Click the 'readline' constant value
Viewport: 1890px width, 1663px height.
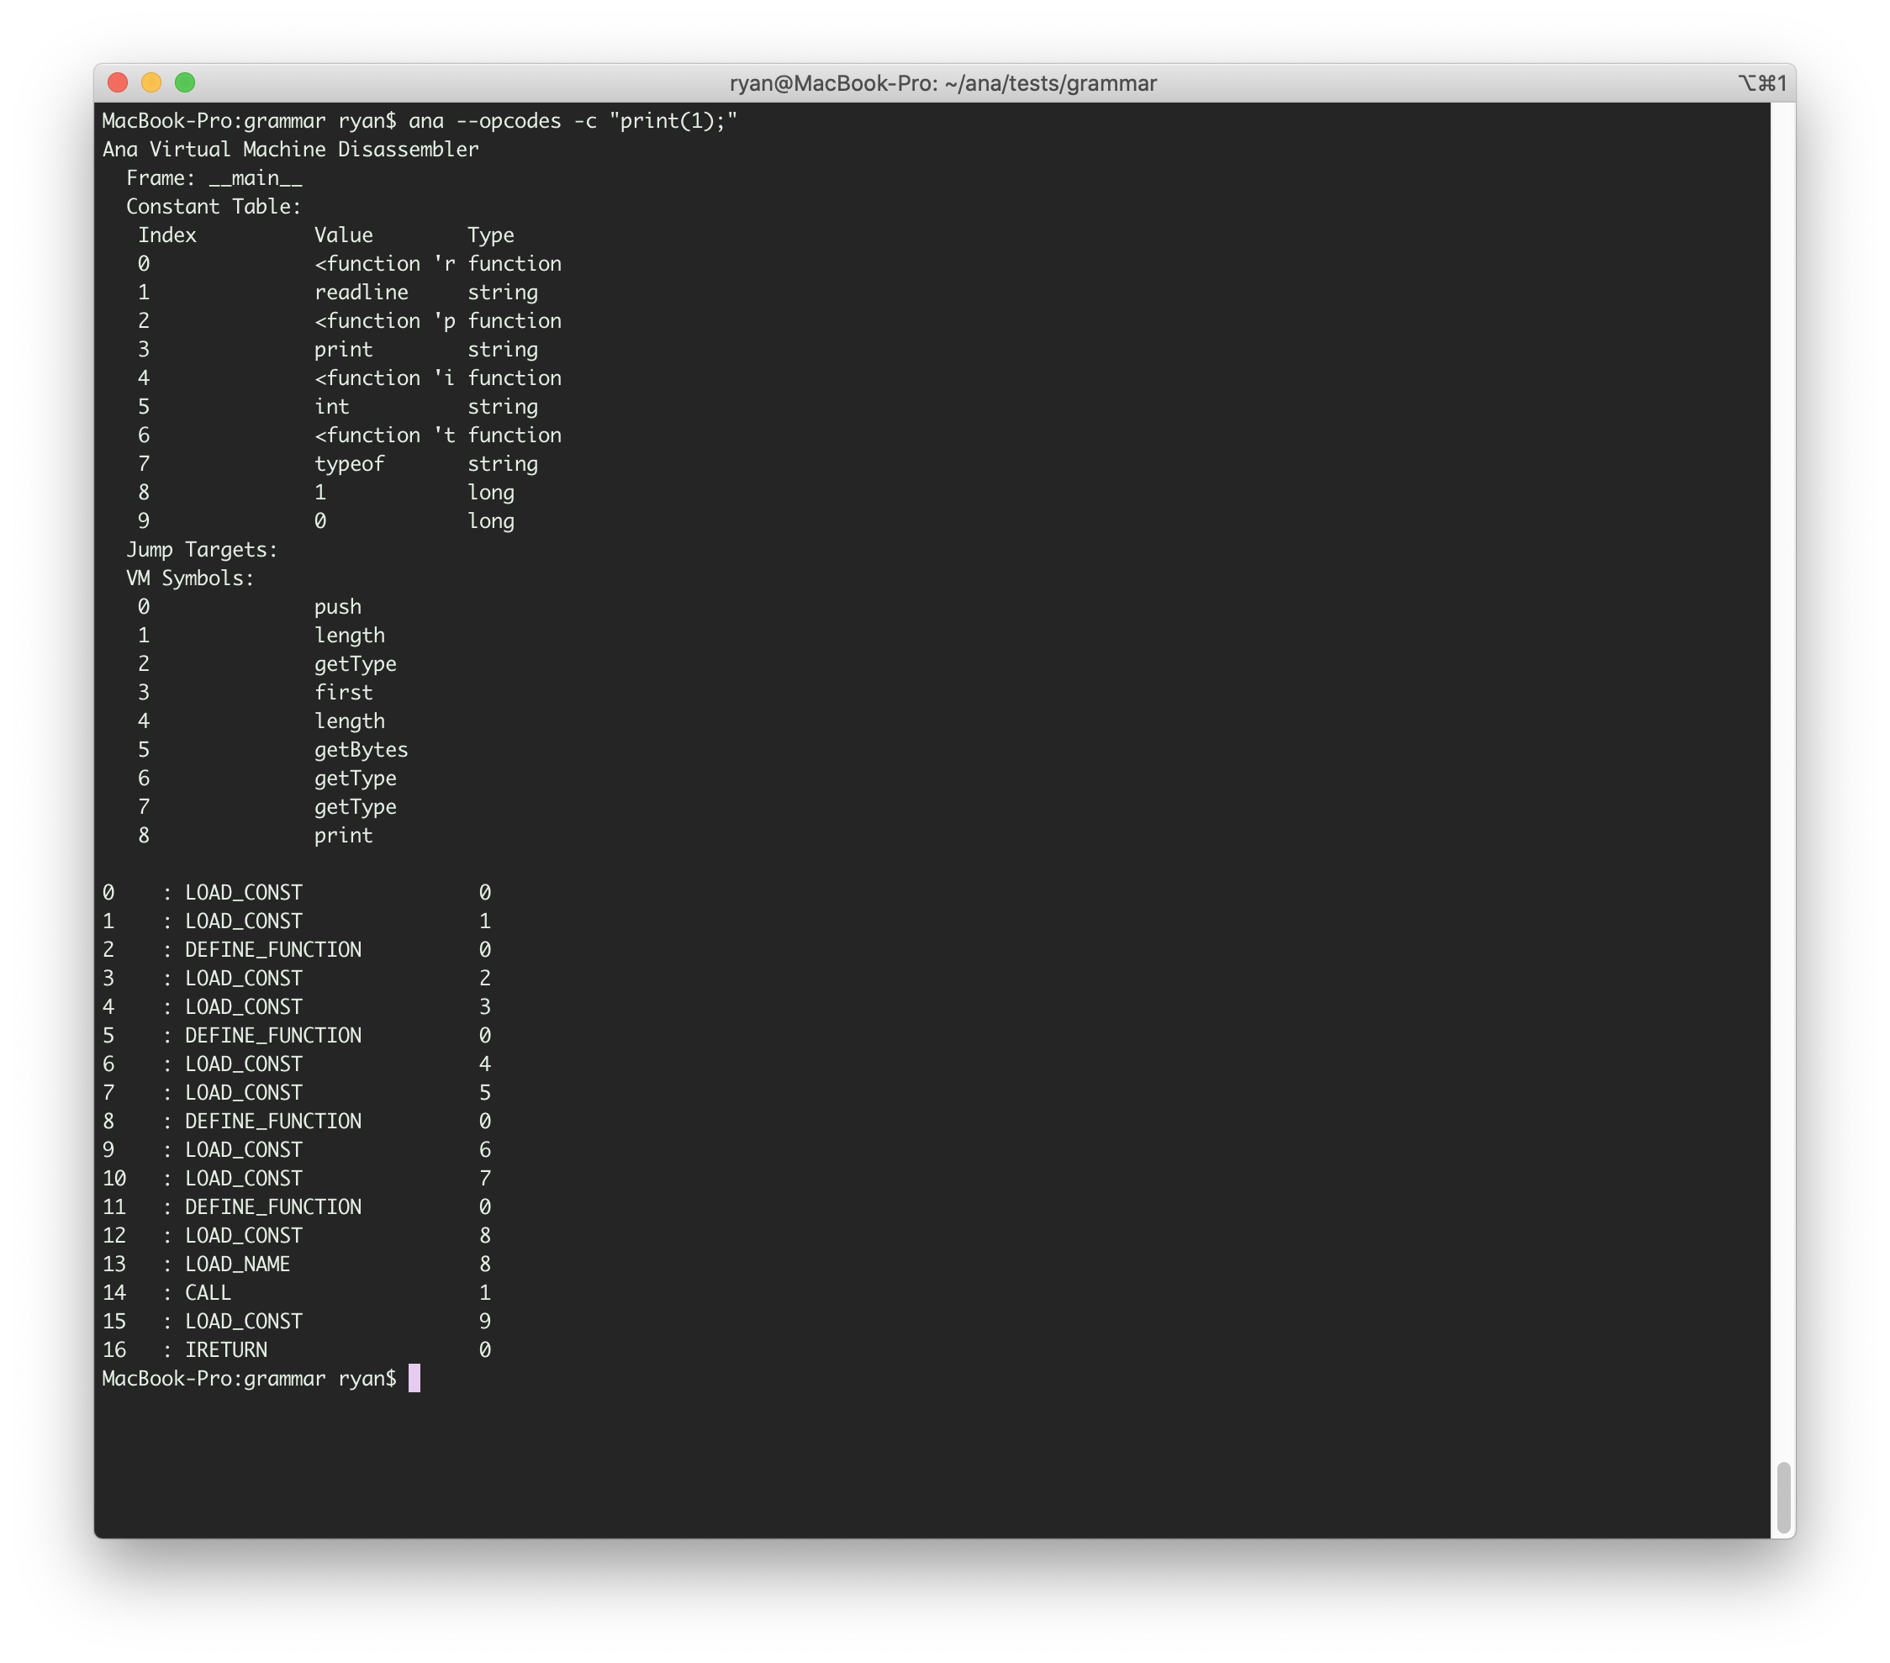(x=362, y=293)
